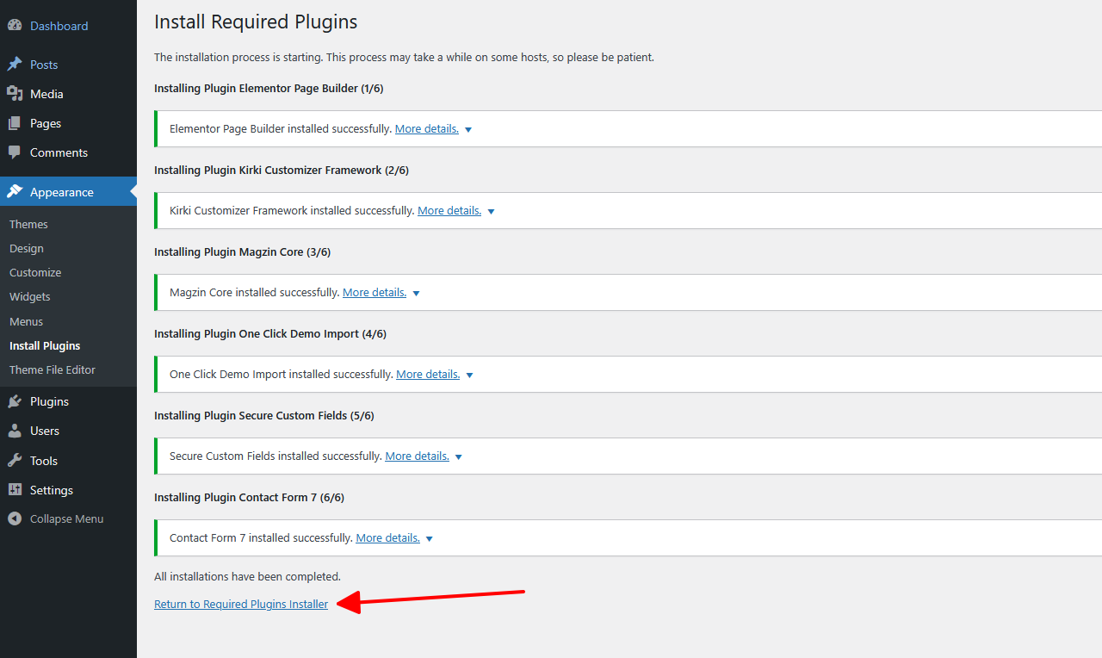Open Theme File Editor submenu item

[x=53, y=369]
